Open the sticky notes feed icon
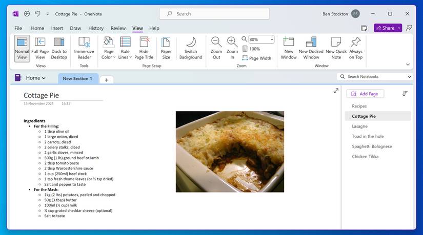This screenshot has height=235, width=423. pyautogui.click(x=364, y=28)
